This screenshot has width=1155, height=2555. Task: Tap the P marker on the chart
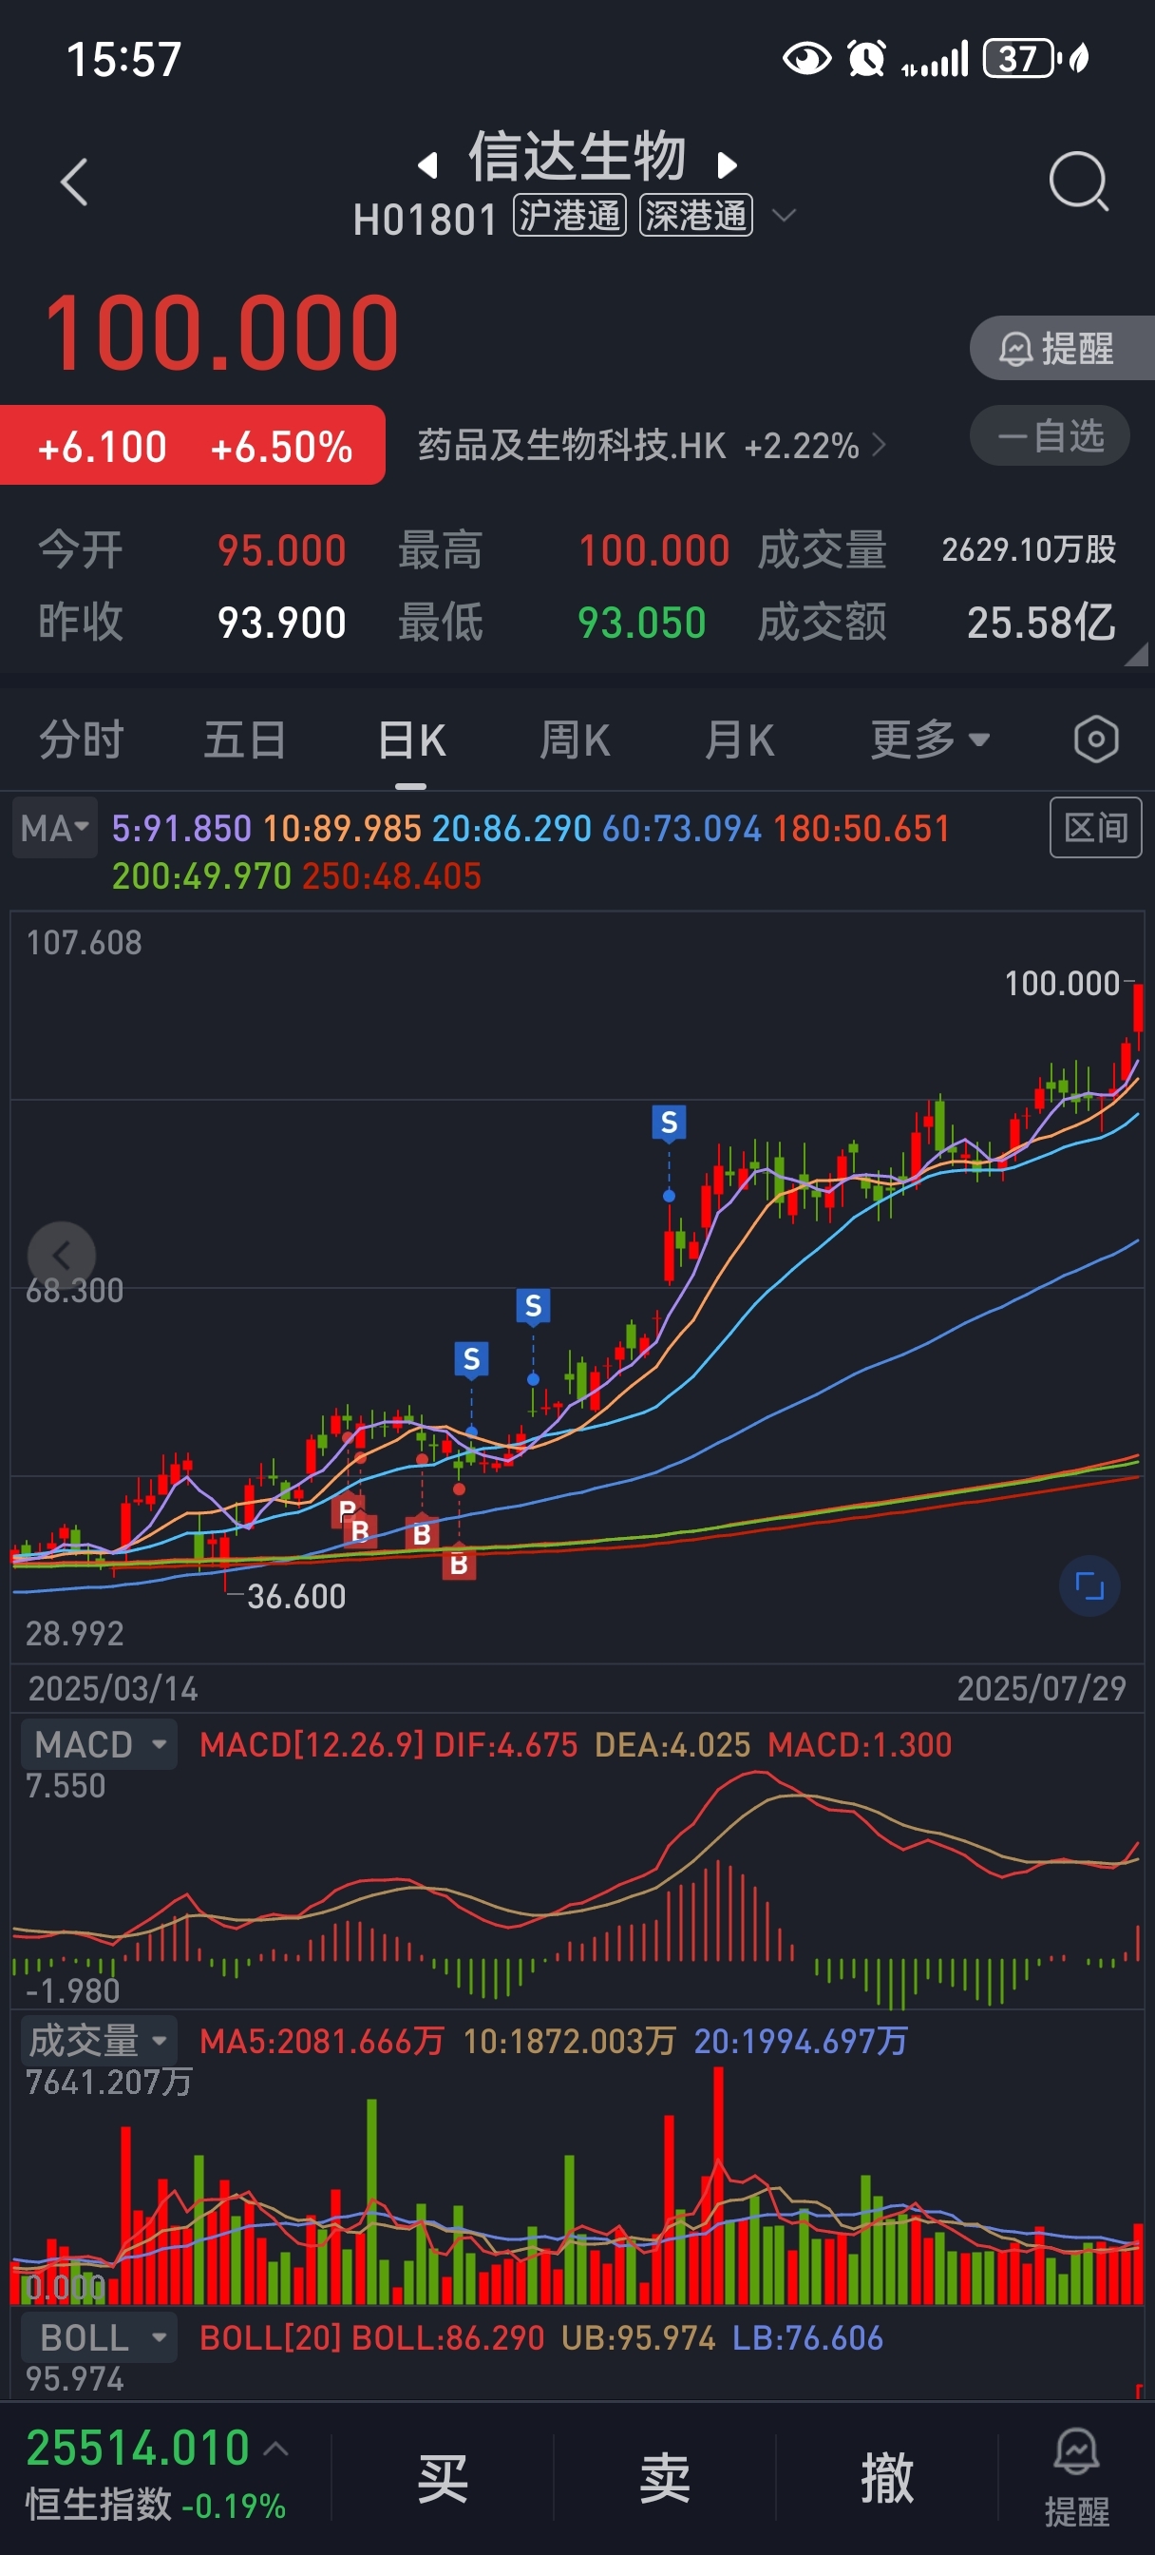click(x=347, y=1510)
